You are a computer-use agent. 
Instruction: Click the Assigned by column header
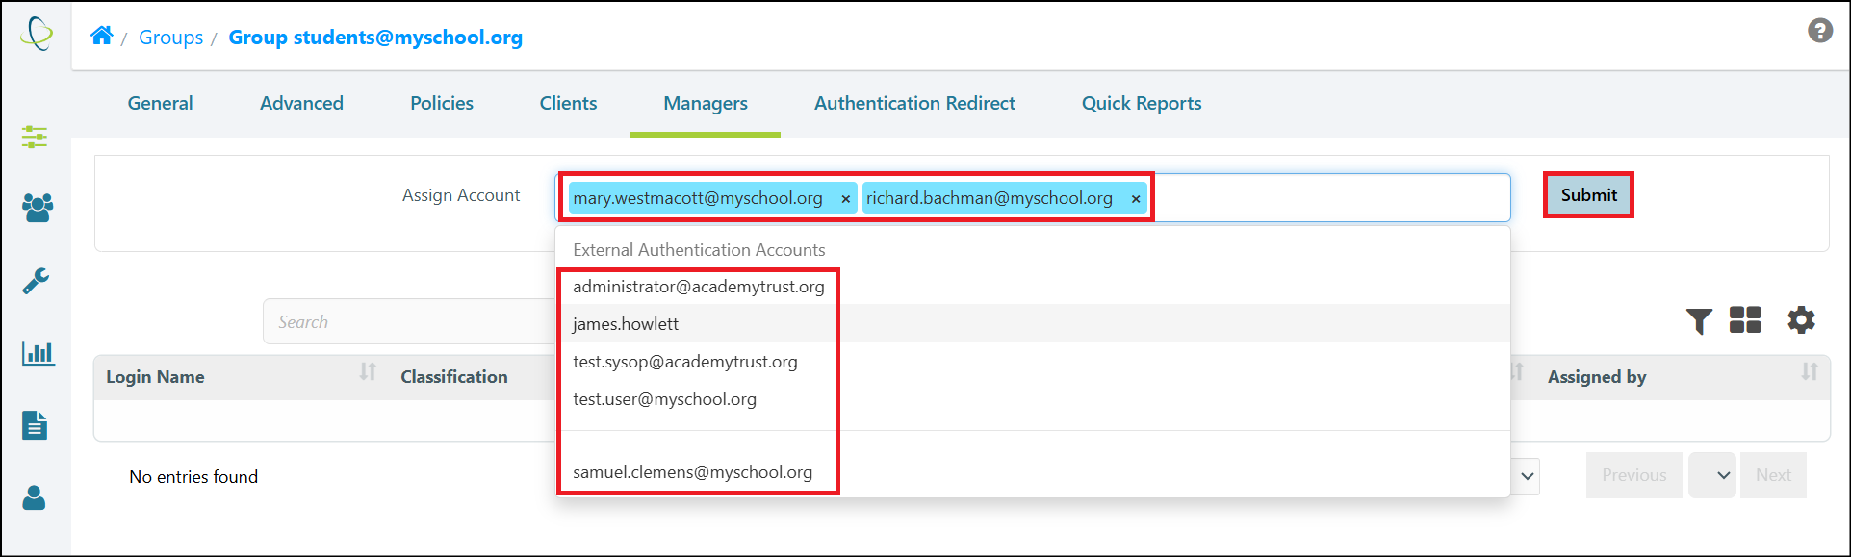tap(1597, 377)
